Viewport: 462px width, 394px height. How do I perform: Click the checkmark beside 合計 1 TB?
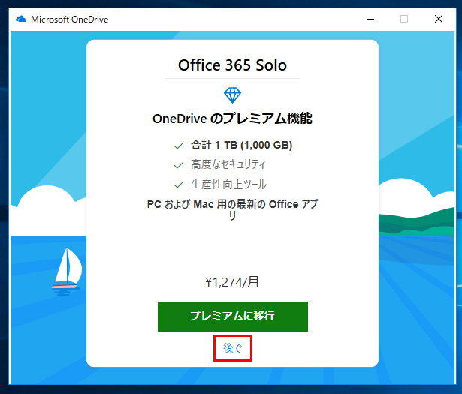179,145
